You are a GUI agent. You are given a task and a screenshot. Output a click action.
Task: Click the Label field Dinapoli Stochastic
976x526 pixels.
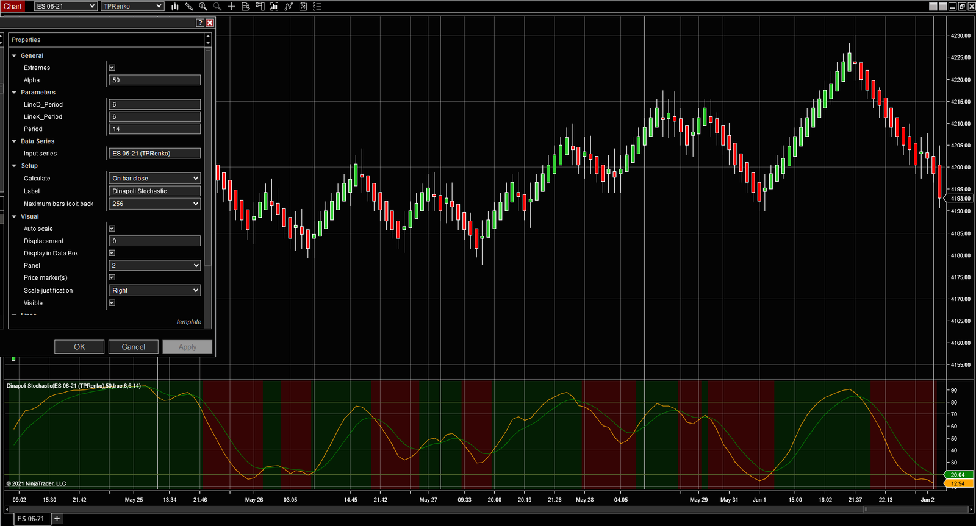pyautogui.click(x=155, y=191)
